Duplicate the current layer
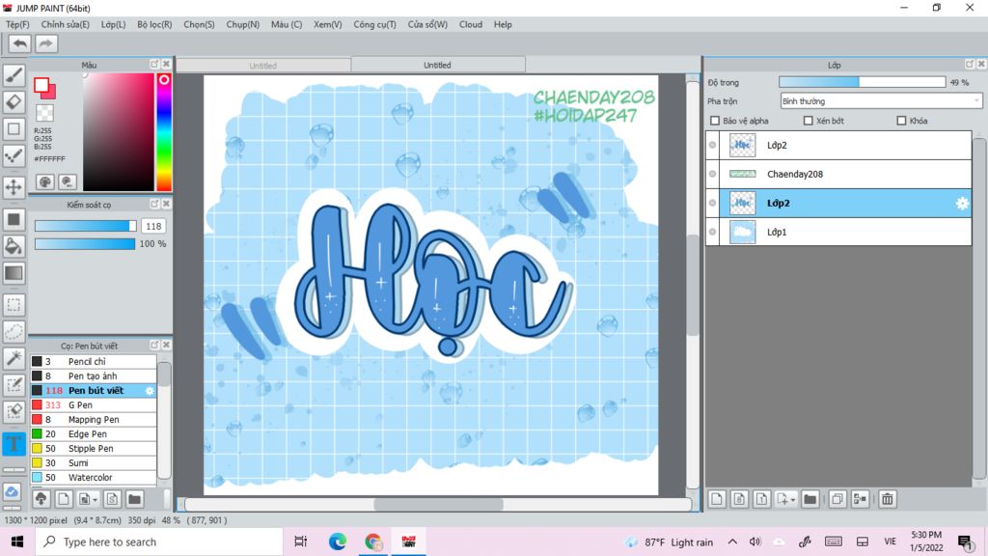The width and height of the screenshot is (988, 556). [837, 499]
